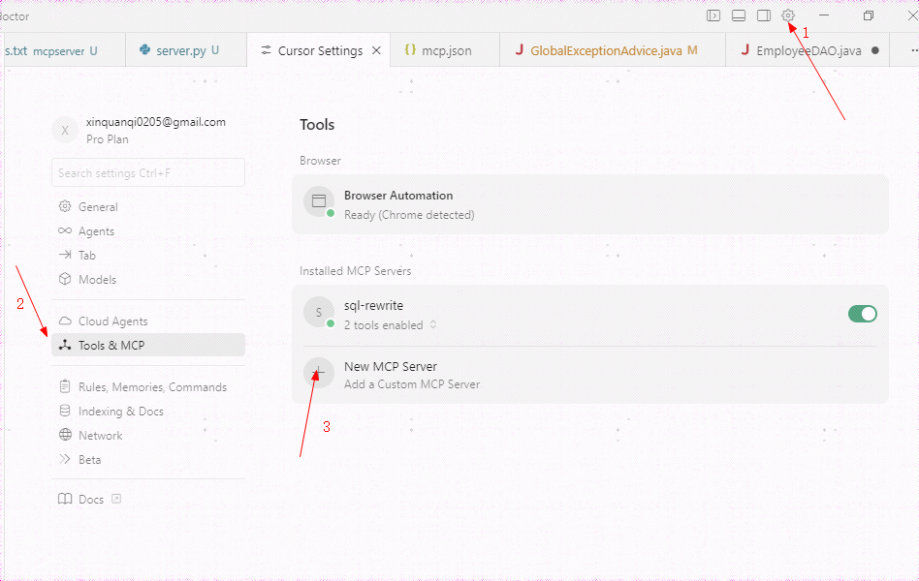Click the Rules, Memories, Commands clipboard icon
This screenshot has height=581, width=919.
65,386
